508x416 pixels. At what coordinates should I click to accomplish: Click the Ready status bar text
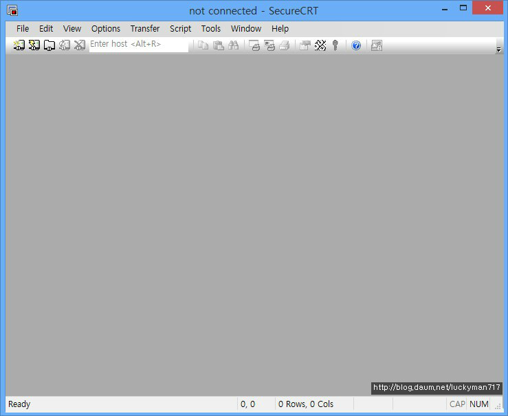tap(19, 404)
